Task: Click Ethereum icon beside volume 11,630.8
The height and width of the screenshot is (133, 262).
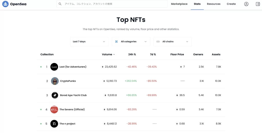Action: point(105,95)
